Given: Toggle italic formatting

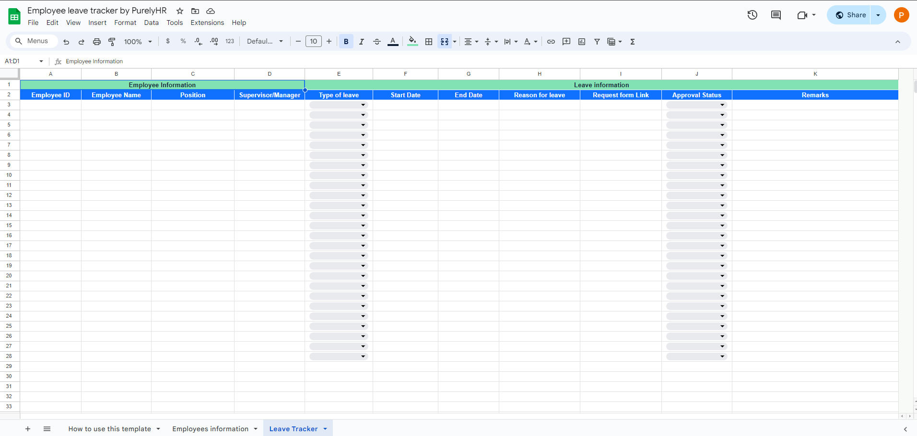Looking at the screenshot, I should (x=361, y=42).
